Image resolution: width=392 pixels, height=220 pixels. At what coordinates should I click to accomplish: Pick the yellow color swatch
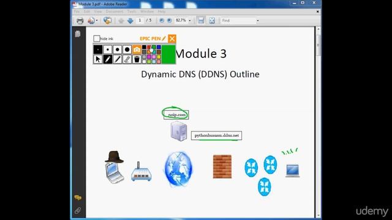point(159,57)
